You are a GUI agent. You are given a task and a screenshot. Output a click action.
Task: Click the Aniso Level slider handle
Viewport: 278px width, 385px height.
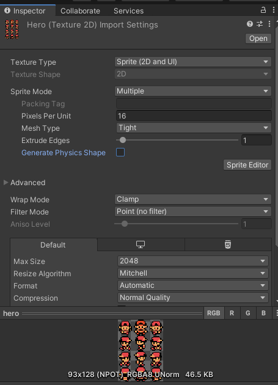coord(125,224)
